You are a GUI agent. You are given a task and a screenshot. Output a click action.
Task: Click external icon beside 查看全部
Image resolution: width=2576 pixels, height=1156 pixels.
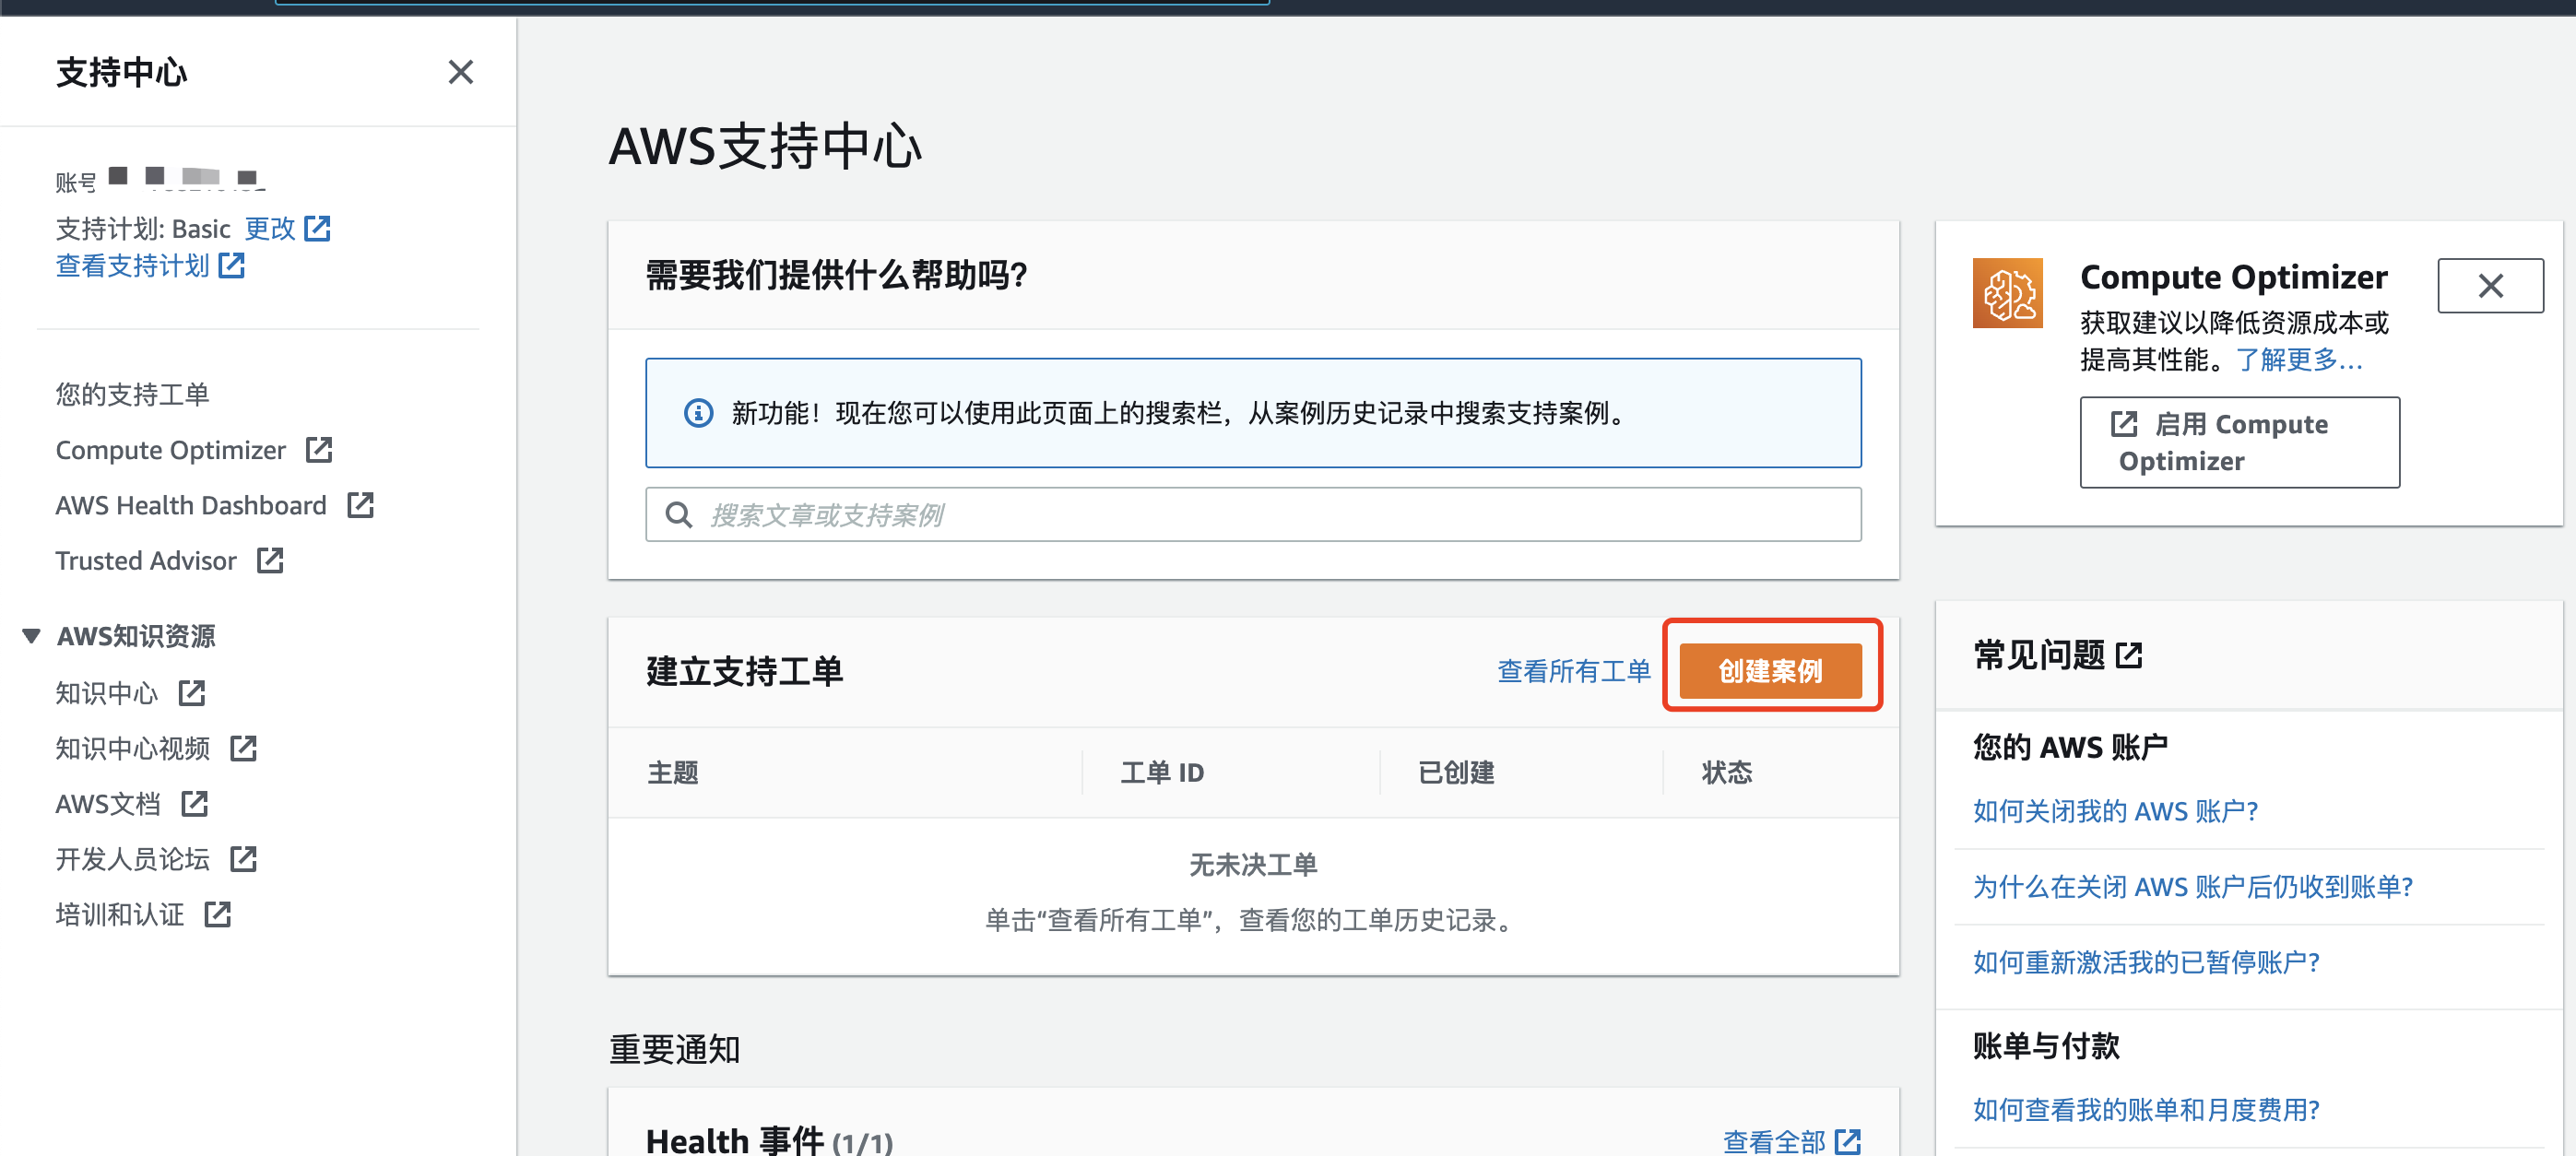point(1847,1141)
